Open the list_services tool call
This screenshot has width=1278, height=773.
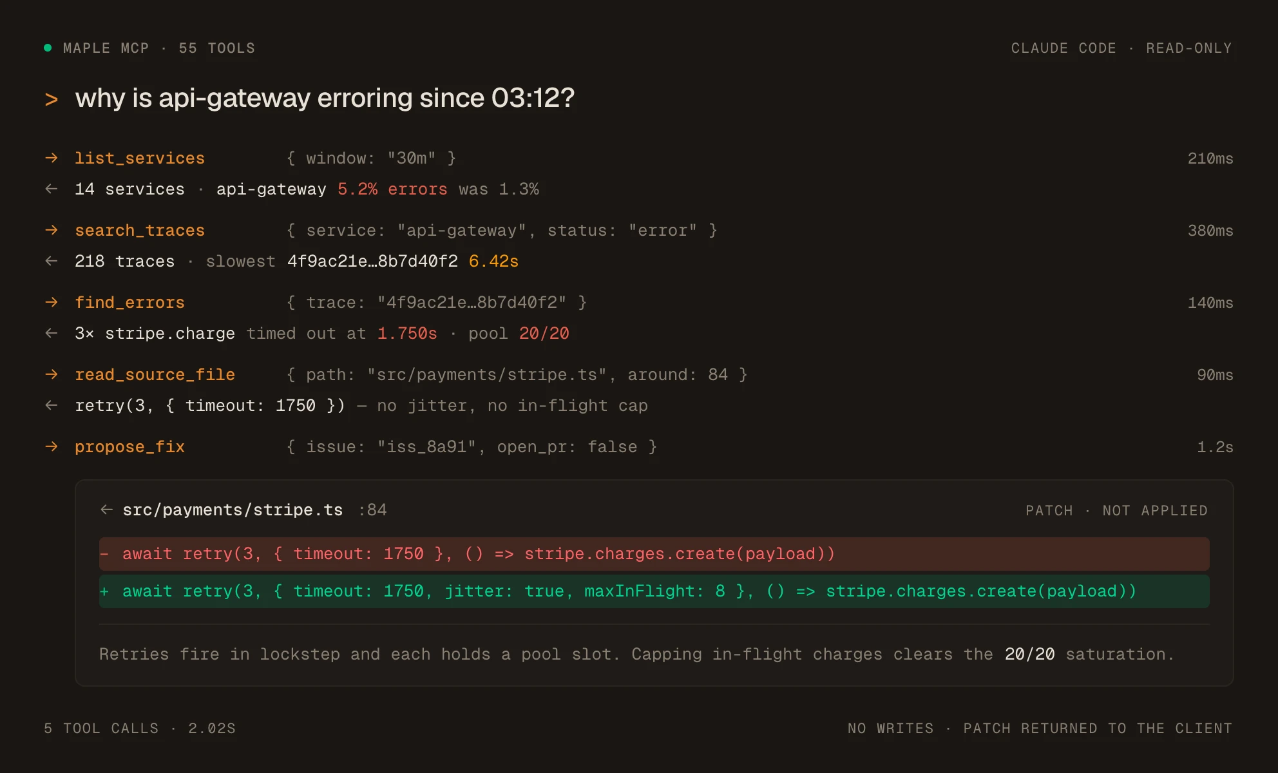pos(140,158)
